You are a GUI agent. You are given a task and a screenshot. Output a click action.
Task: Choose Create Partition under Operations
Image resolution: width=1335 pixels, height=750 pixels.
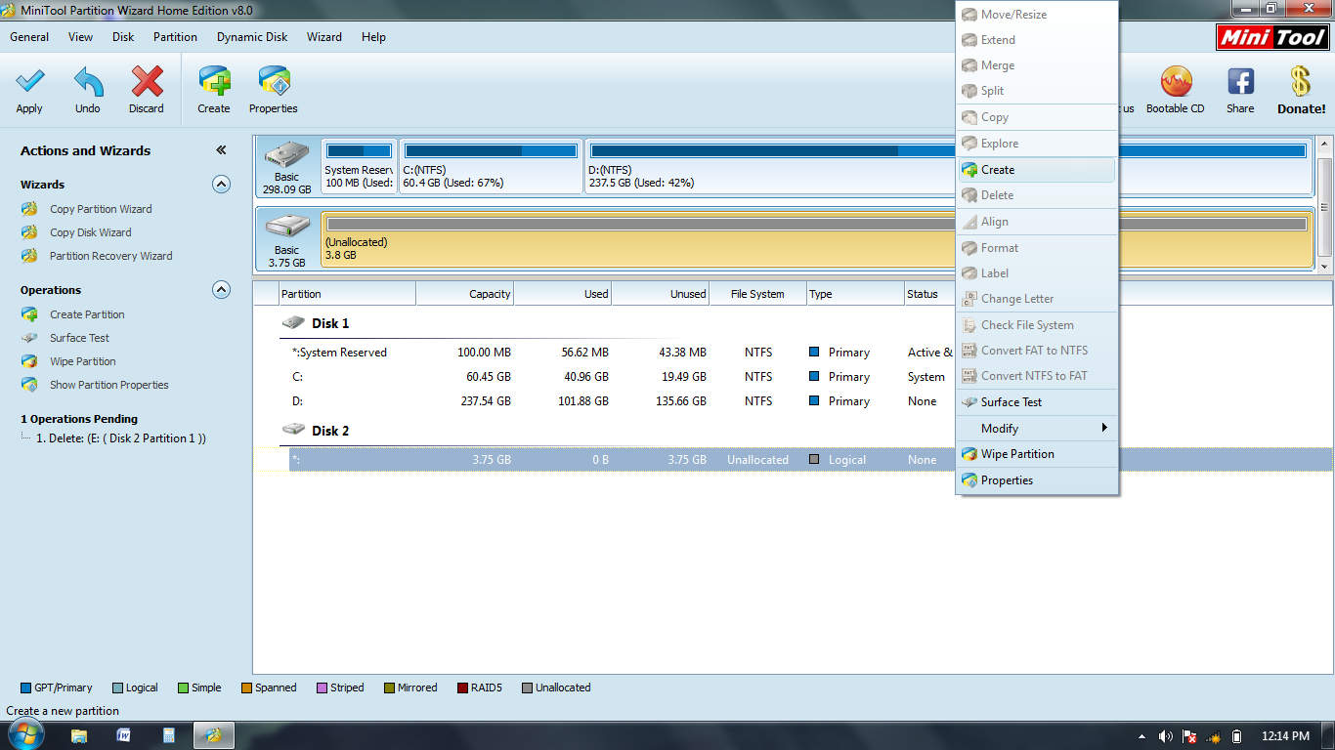[87, 314]
